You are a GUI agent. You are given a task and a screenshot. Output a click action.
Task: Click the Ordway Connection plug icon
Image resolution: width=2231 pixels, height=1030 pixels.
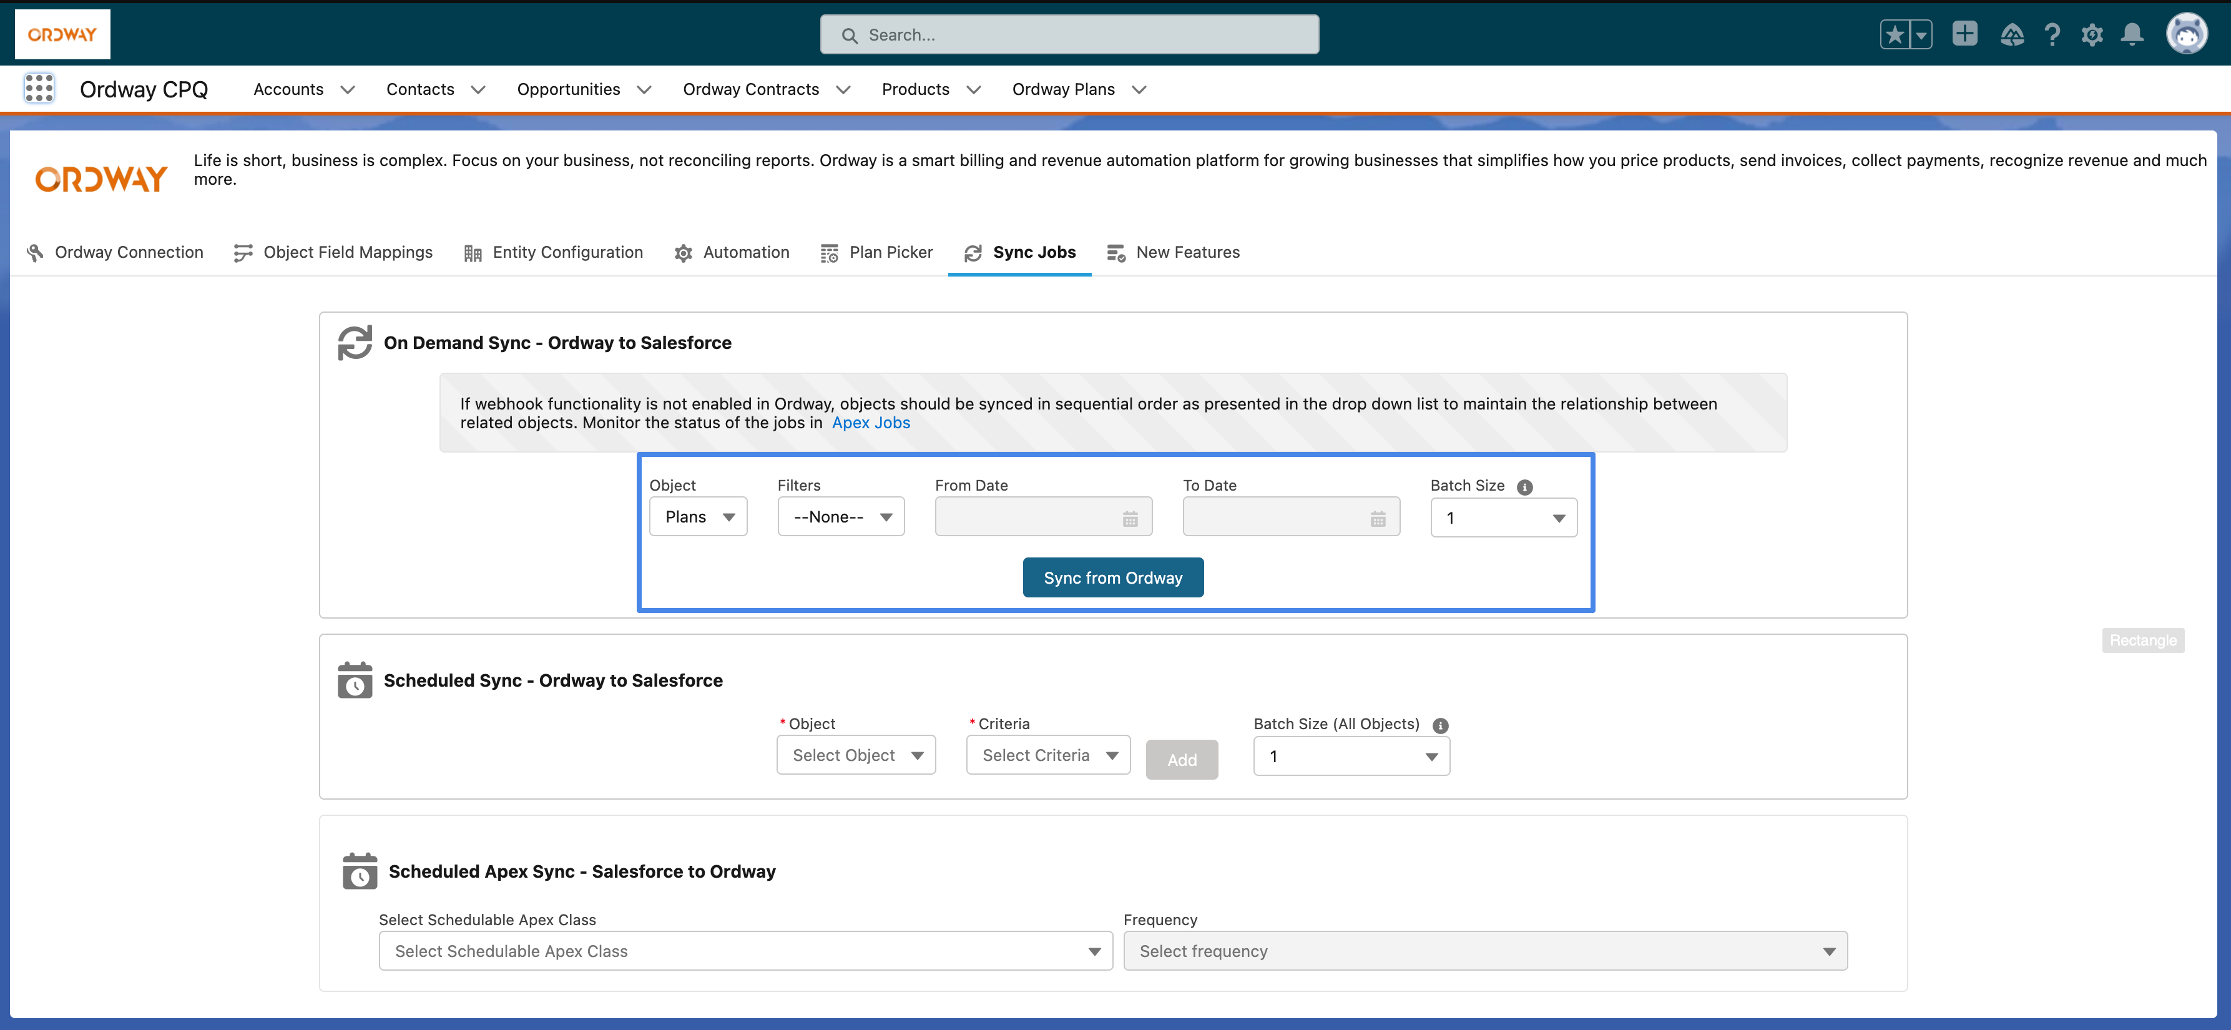click(x=34, y=253)
